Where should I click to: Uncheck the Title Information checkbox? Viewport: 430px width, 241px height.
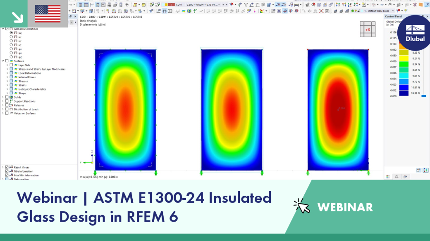pyautogui.click(x=7, y=171)
